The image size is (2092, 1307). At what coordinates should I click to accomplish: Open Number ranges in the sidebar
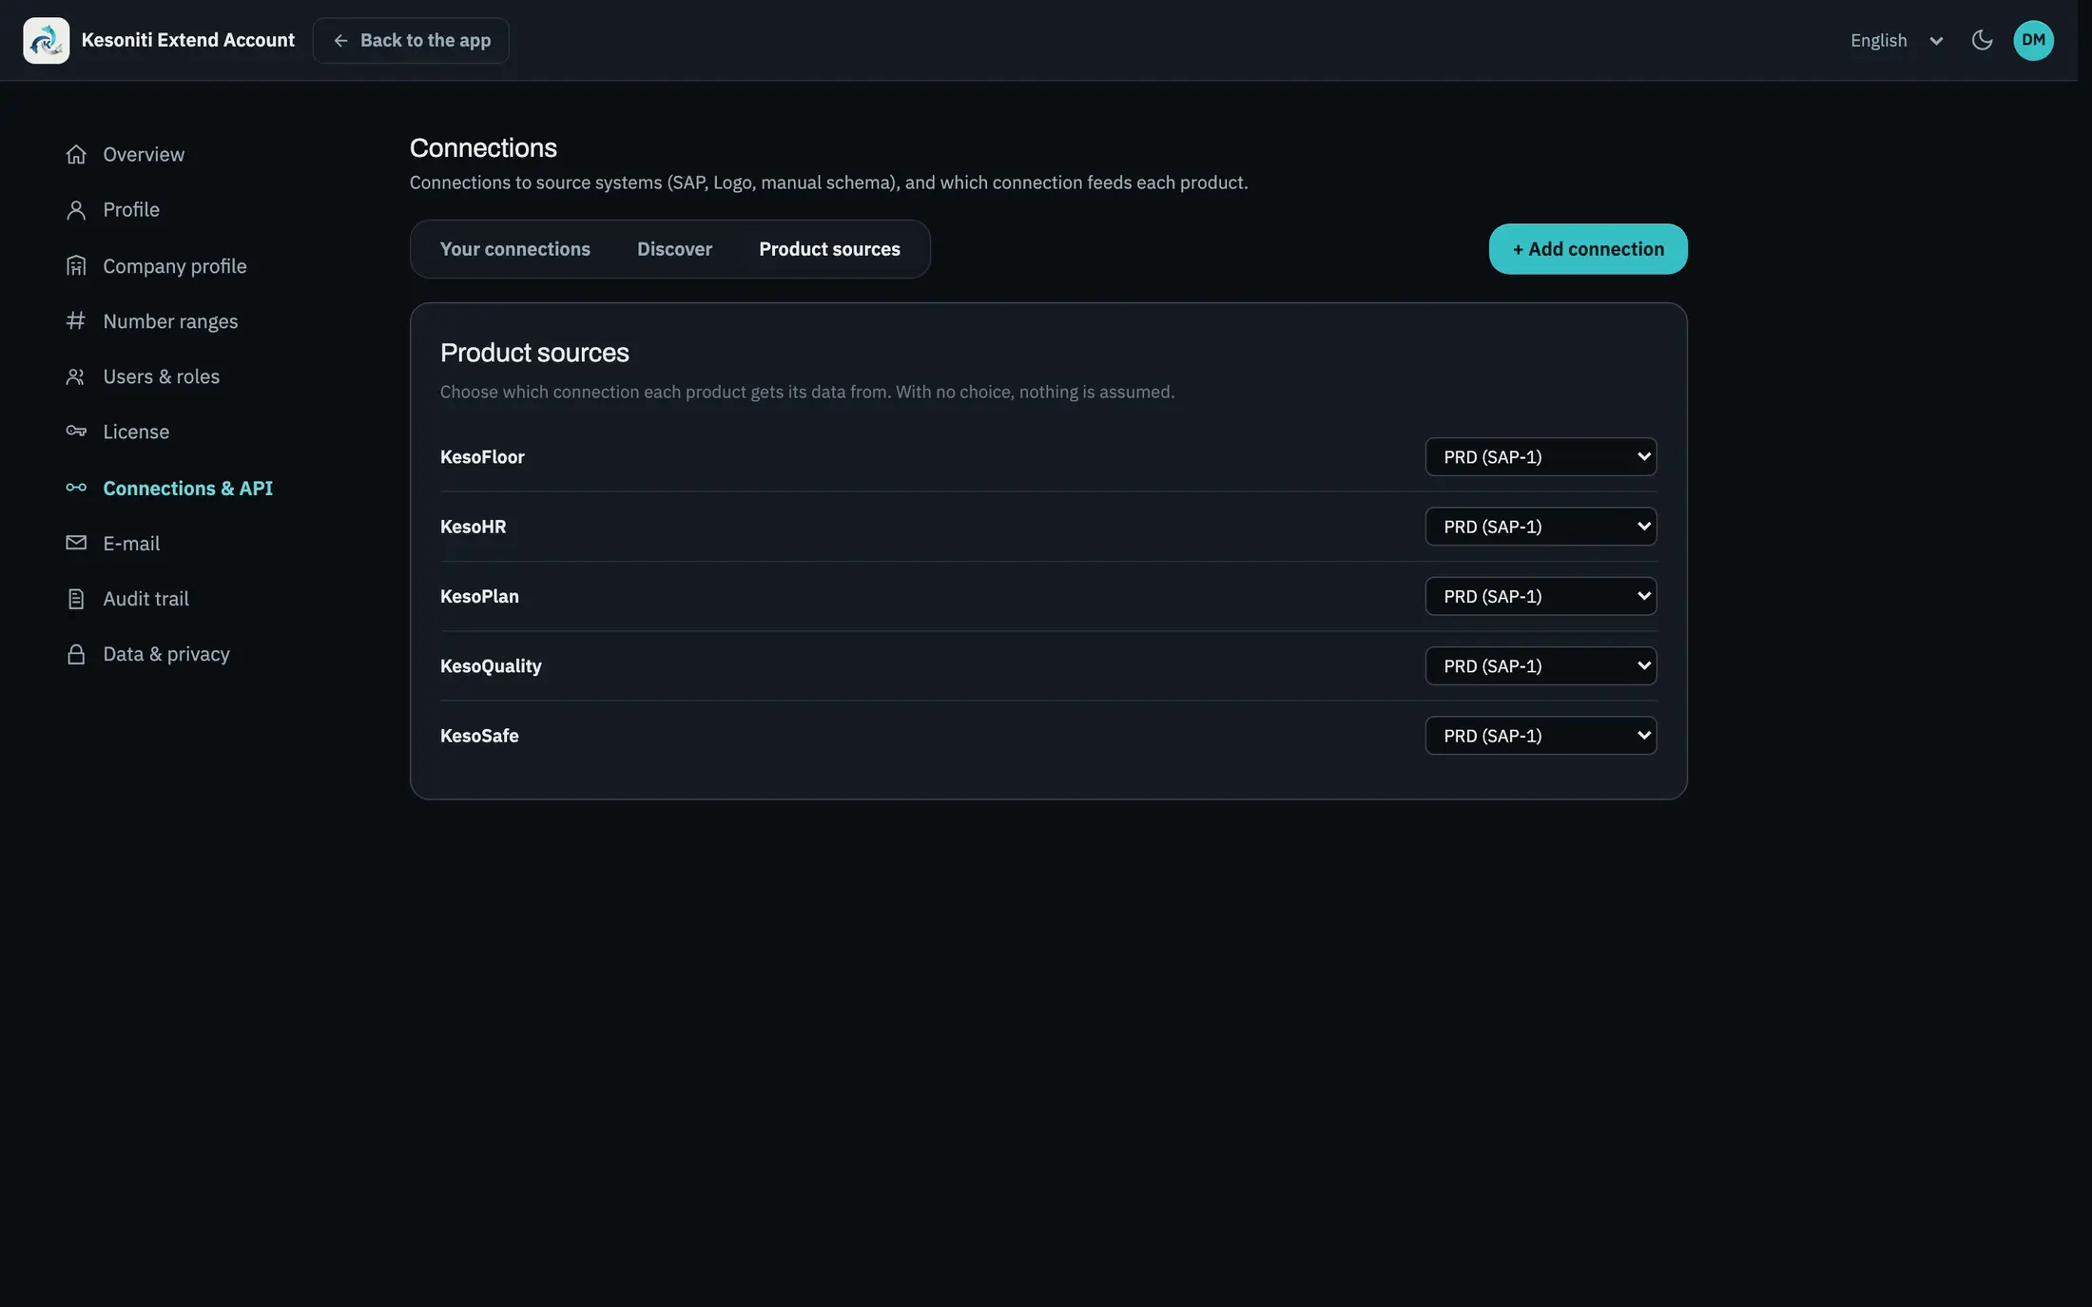click(x=170, y=321)
